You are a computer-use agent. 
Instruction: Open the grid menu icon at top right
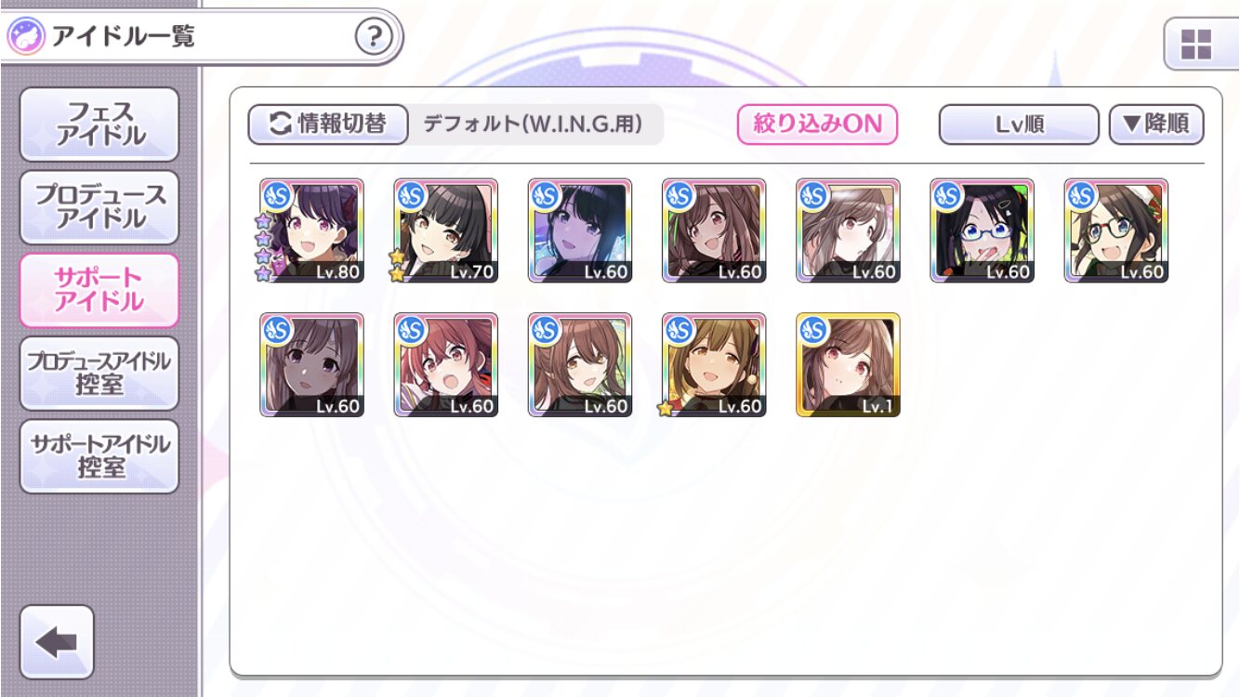click(1196, 44)
